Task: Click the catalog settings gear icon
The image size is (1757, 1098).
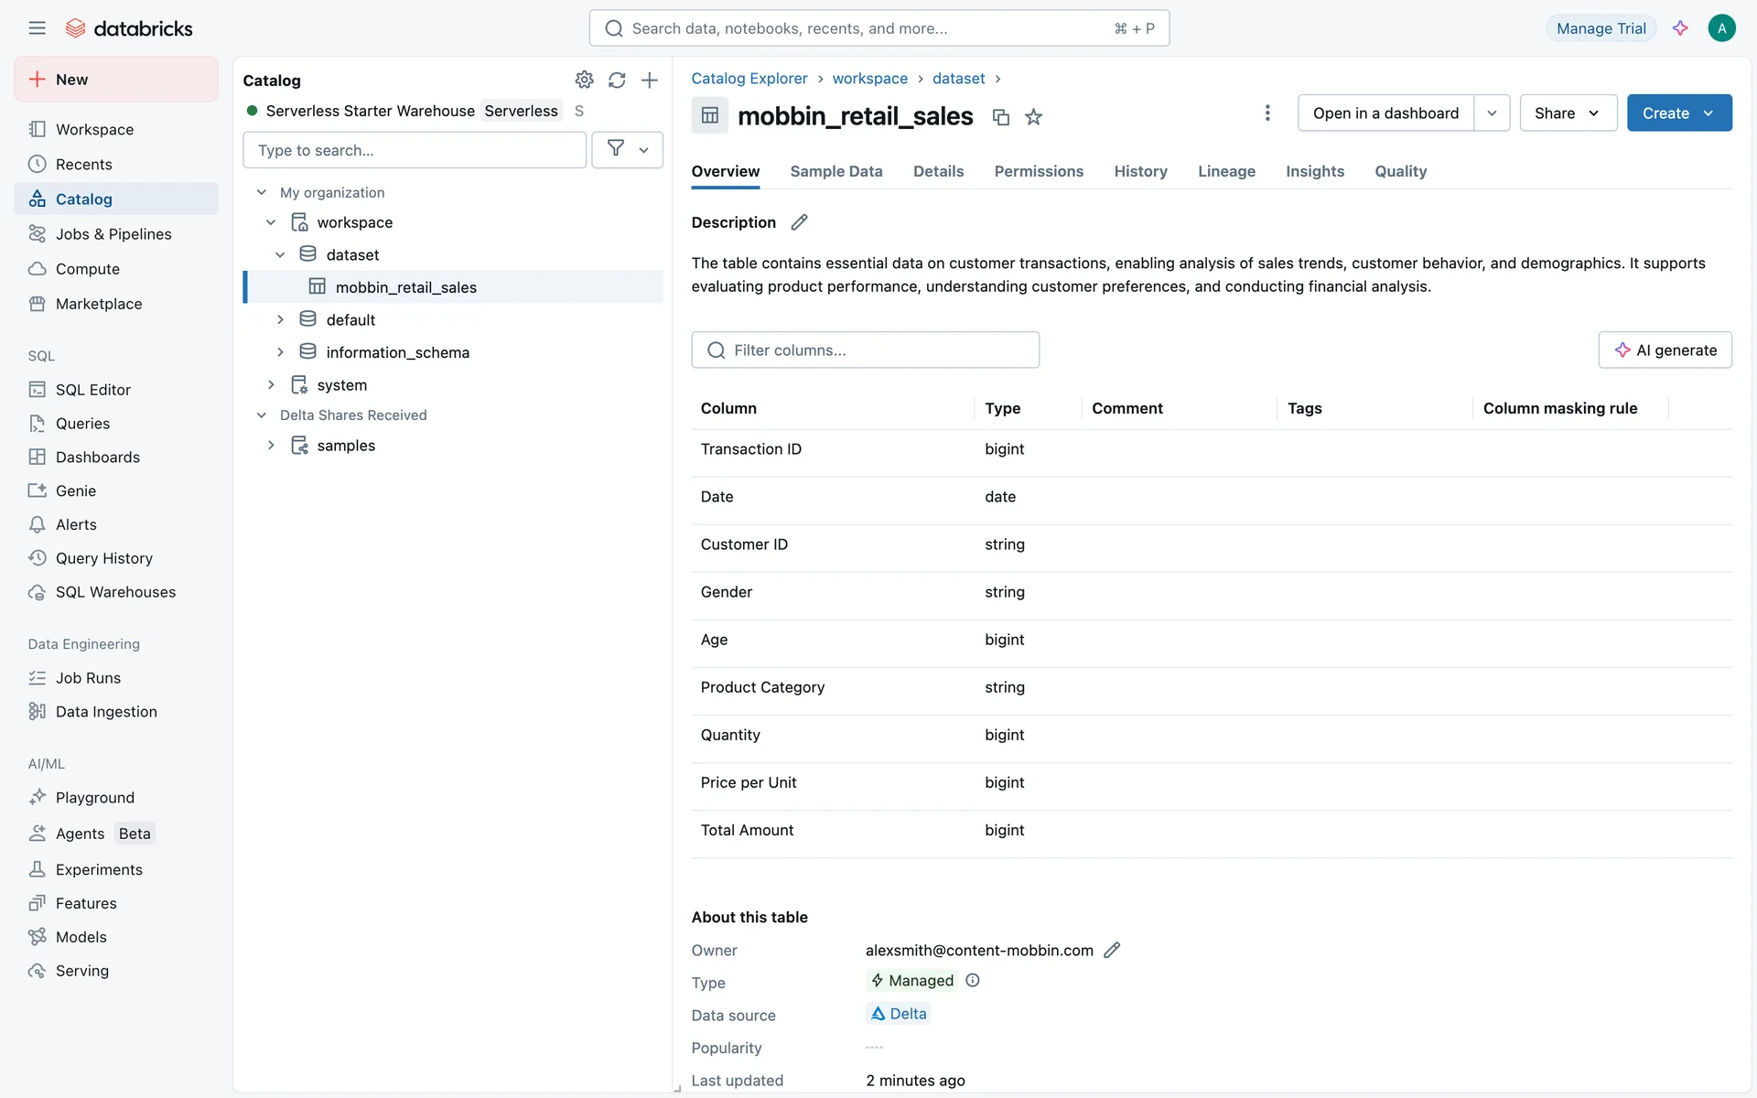Action: pos(584,80)
